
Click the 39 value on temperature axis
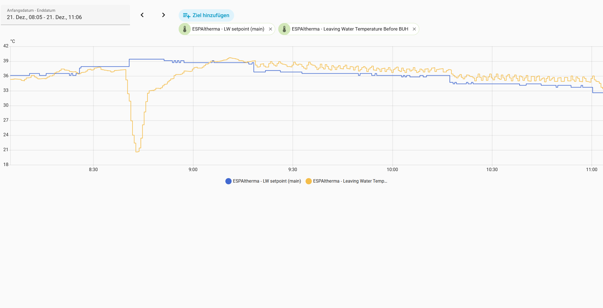click(x=6, y=61)
